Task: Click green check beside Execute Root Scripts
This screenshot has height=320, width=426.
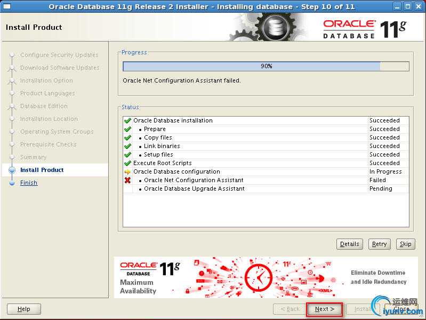Action: click(x=127, y=163)
